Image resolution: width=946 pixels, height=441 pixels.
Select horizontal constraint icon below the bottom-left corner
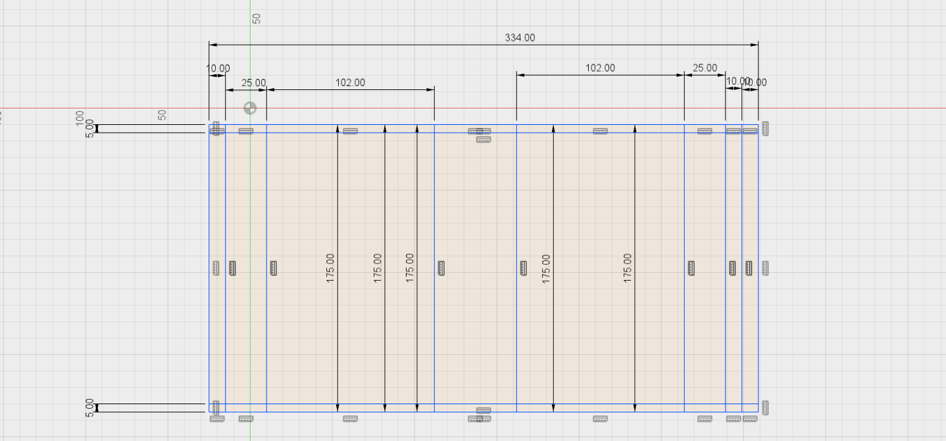coord(217,419)
